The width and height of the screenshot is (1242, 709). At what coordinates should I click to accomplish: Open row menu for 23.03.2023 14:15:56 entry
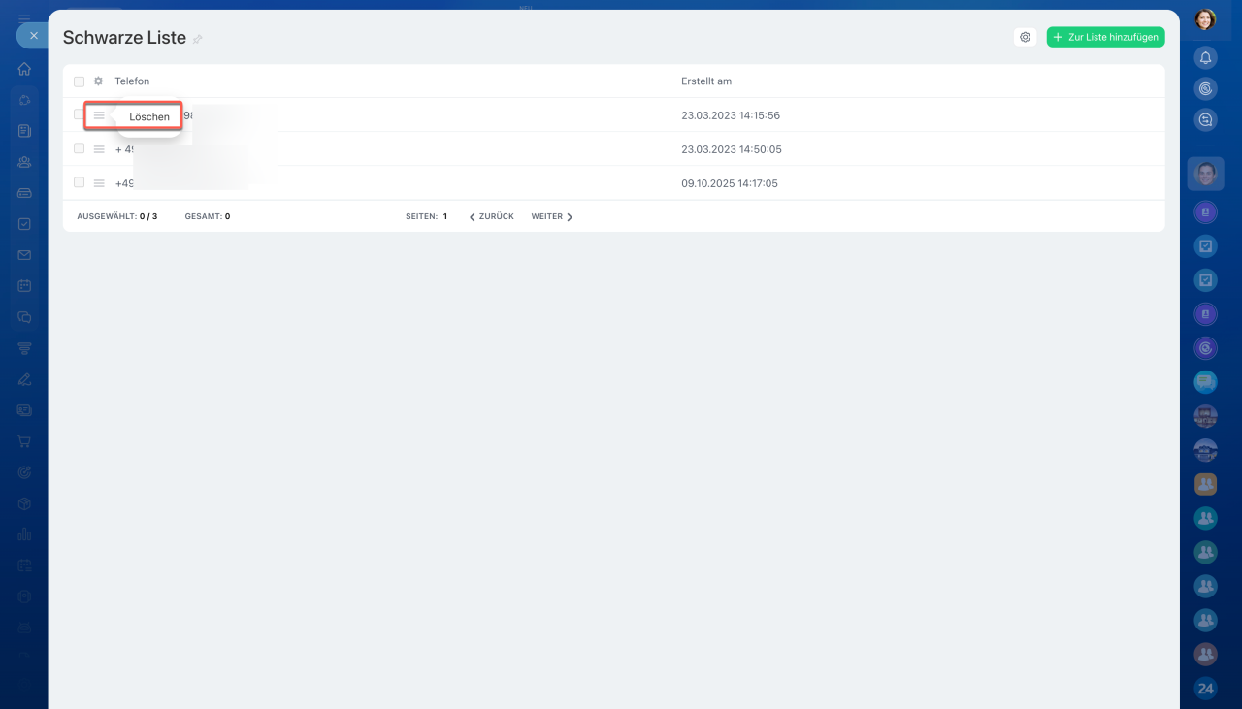[99, 115]
